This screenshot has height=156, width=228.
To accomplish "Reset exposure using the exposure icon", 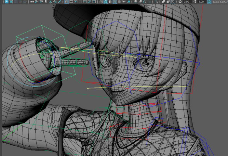I will [x=180, y=2].
